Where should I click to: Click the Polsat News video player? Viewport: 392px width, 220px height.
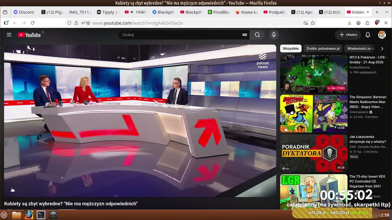140,121
